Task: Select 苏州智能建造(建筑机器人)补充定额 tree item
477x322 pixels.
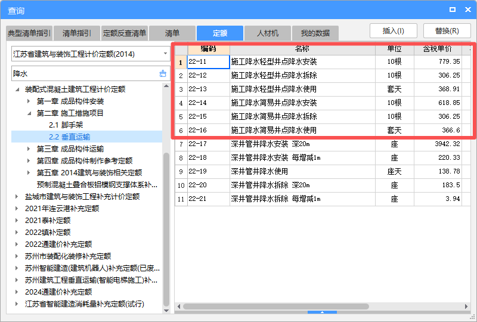Action: [92, 268]
